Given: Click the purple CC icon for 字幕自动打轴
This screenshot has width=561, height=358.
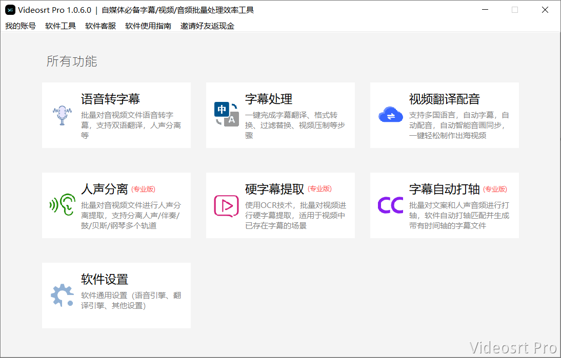Looking at the screenshot, I should click(x=390, y=205).
